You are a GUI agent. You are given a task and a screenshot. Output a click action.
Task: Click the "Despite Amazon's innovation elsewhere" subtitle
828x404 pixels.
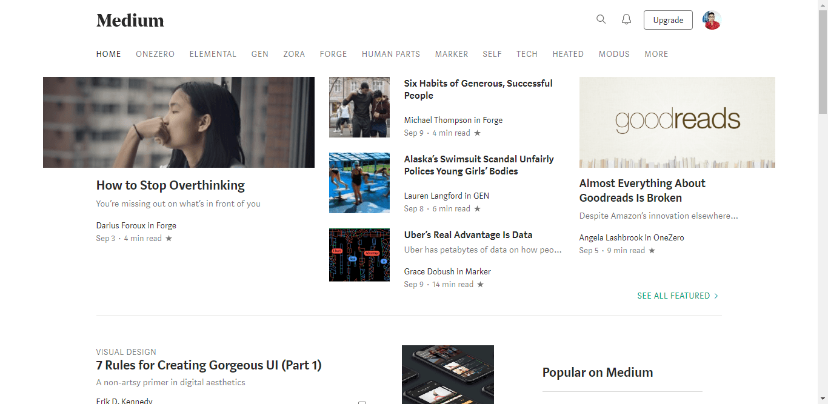pos(659,216)
